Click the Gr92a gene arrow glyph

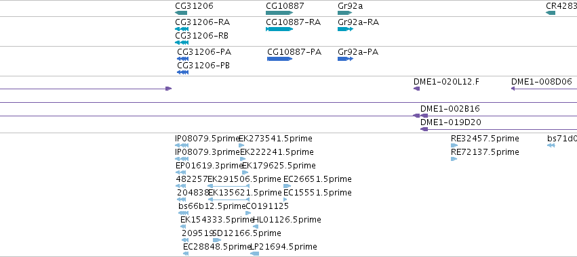pyautogui.click(x=345, y=13)
